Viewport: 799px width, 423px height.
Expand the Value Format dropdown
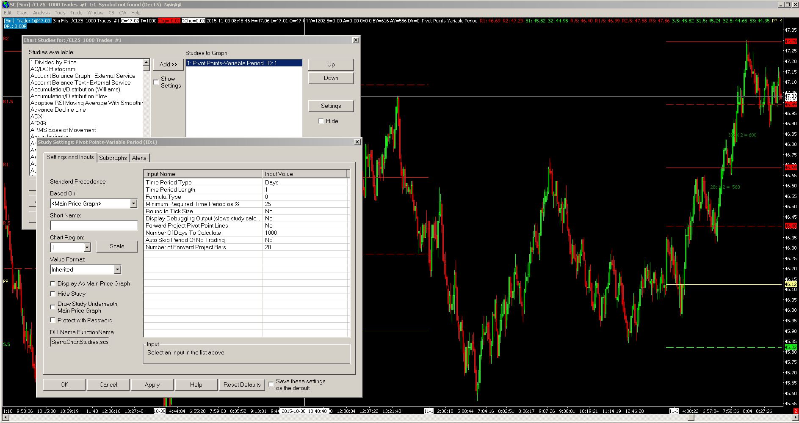coord(117,269)
